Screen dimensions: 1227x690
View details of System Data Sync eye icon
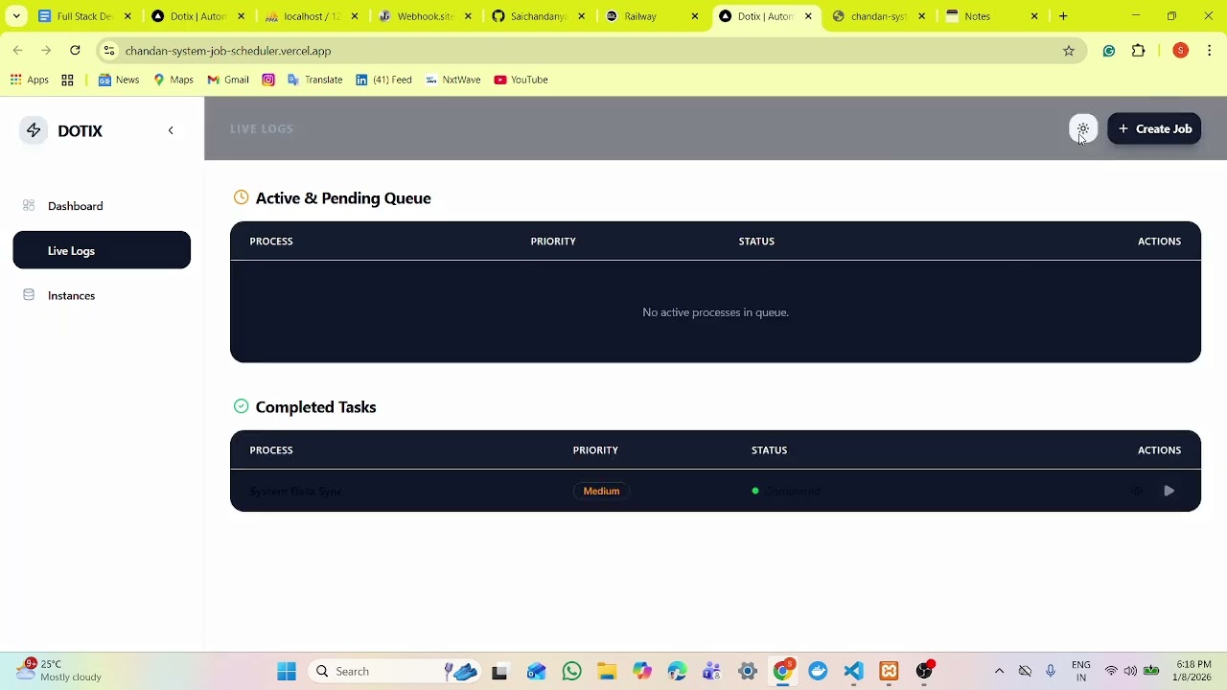(x=1137, y=491)
